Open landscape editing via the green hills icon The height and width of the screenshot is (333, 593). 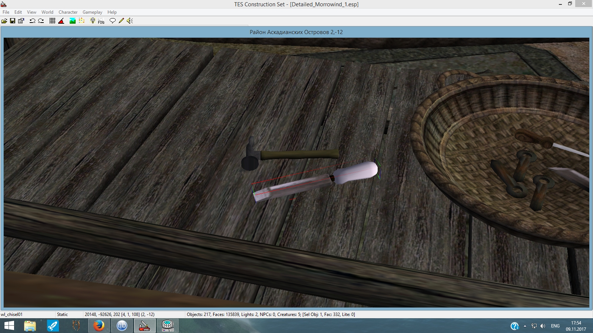tap(73, 21)
